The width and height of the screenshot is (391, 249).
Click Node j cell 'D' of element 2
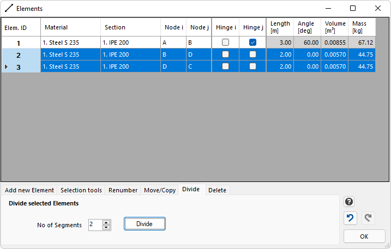point(198,54)
